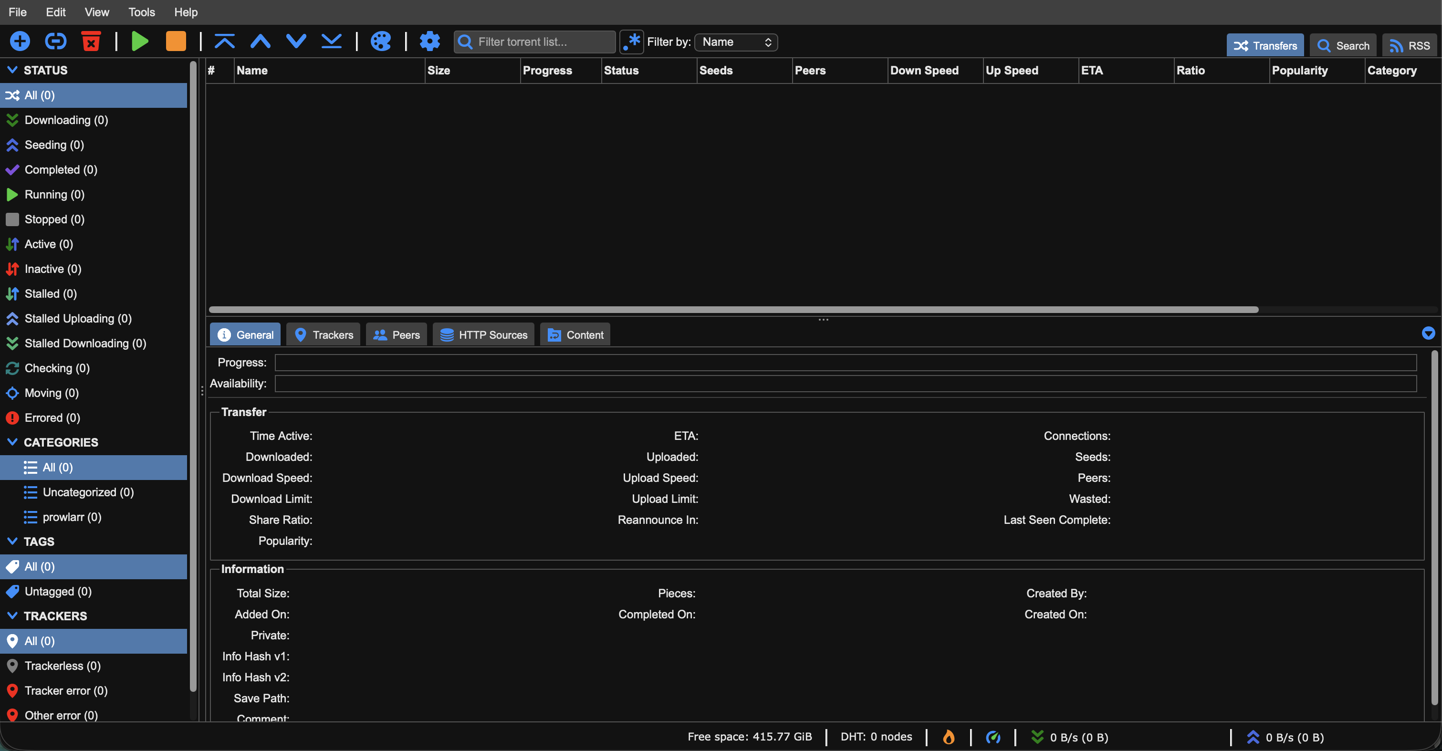Open the Edit menu

click(x=55, y=12)
